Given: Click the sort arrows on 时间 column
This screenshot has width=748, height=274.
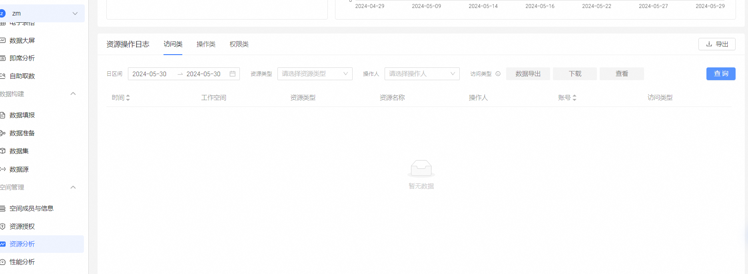Looking at the screenshot, I should pos(128,98).
